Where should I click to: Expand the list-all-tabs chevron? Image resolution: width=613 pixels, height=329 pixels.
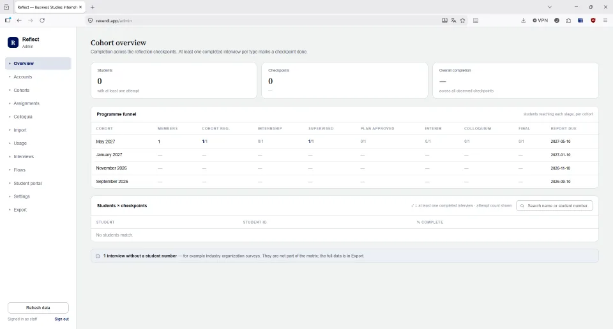point(550,7)
